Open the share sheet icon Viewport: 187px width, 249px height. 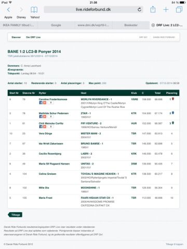153,9
